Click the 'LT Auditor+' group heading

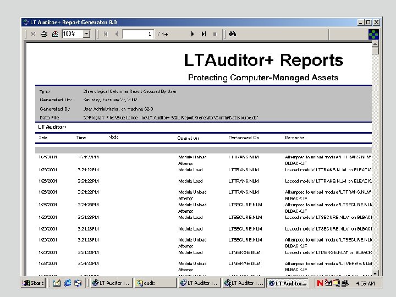click(52, 127)
